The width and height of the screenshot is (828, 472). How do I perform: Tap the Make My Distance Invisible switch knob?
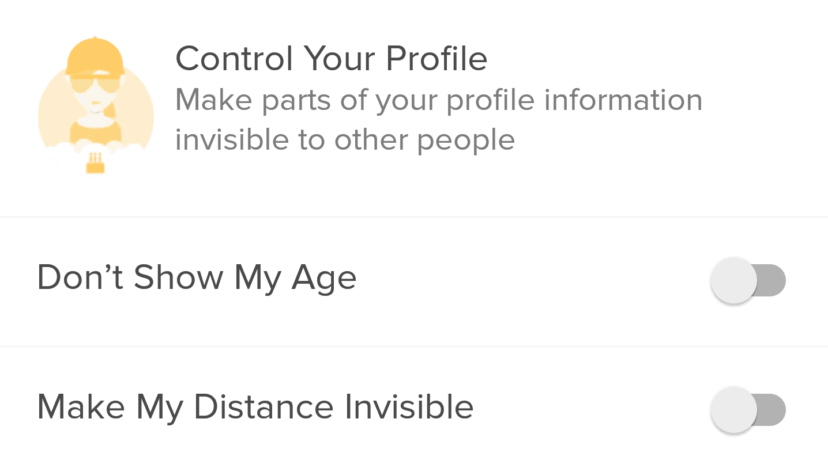point(733,410)
